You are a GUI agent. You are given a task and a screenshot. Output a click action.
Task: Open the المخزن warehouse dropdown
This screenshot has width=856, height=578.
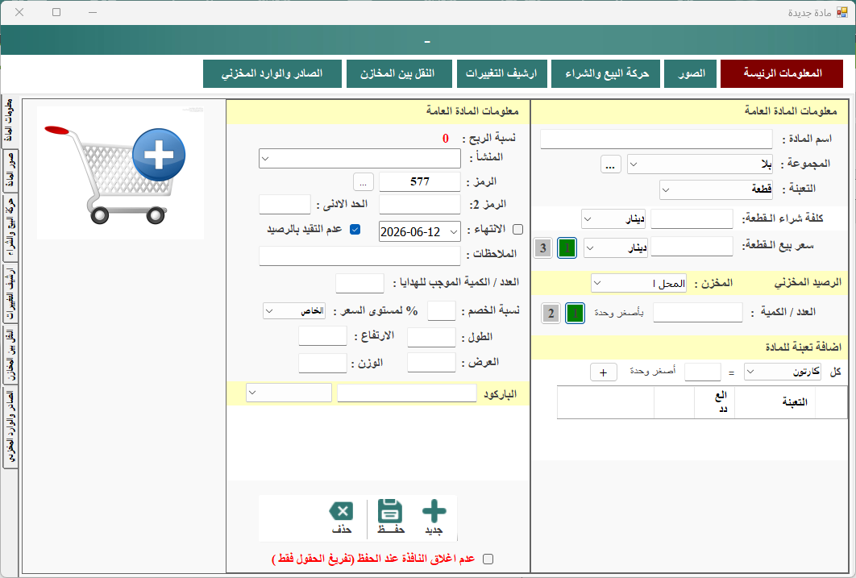pyautogui.click(x=638, y=283)
